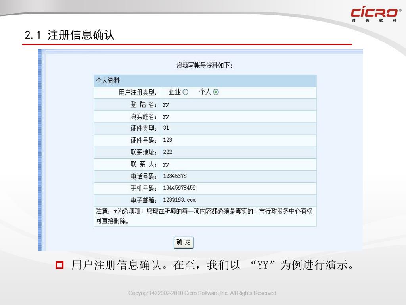Click the 真实姓名 value yy
Image resolution: width=406 pixels, height=305 pixels.
[x=166, y=116]
